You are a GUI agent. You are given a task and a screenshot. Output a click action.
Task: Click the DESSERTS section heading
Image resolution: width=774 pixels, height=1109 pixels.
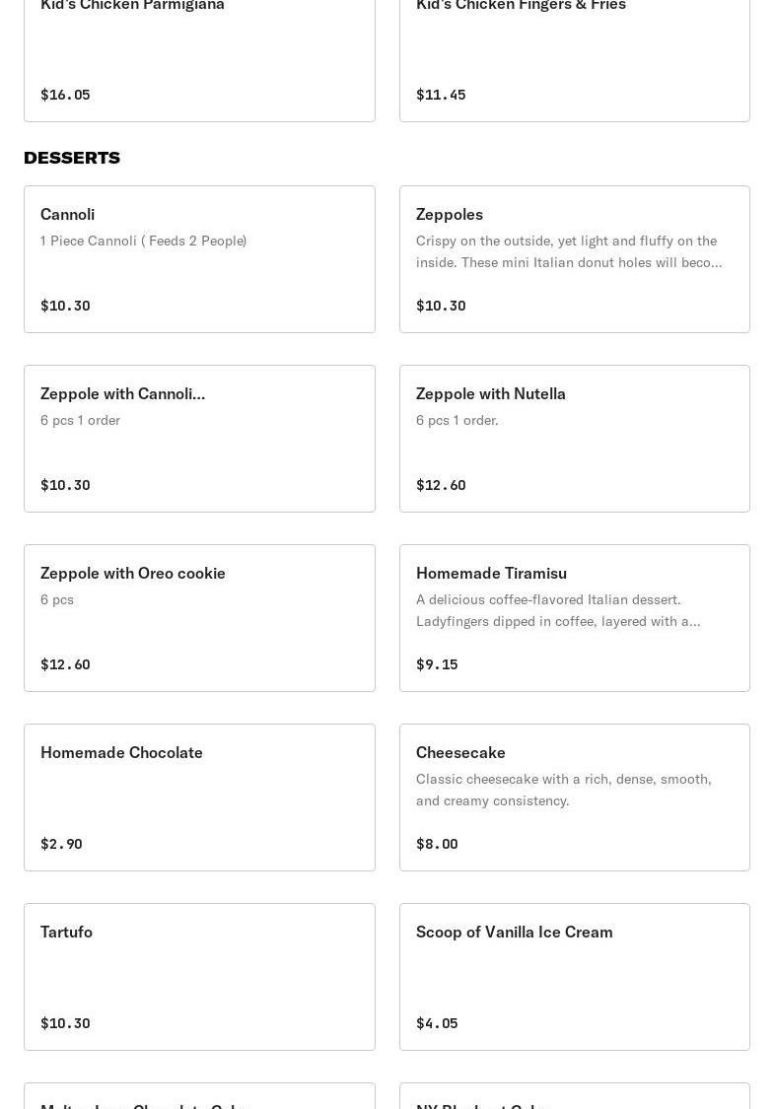[72, 158]
